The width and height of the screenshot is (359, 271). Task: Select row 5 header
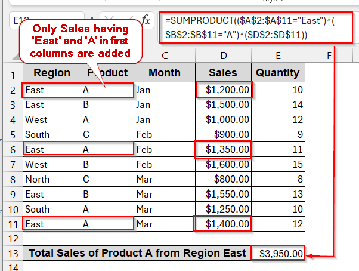click(11, 134)
